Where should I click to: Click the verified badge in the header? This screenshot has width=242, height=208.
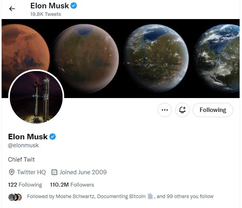pyautogui.click(x=74, y=6)
